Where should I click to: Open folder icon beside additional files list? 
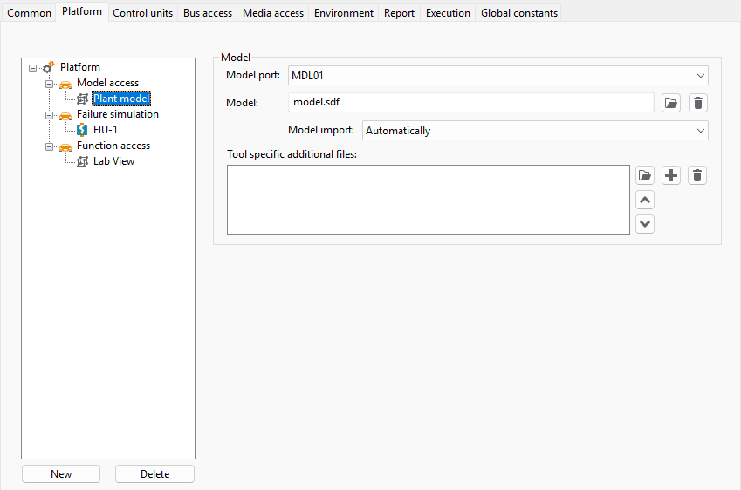click(x=645, y=175)
